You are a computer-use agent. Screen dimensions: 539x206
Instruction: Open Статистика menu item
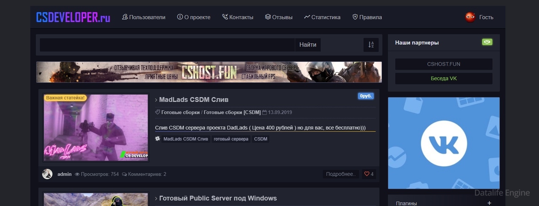coord(322,17)
